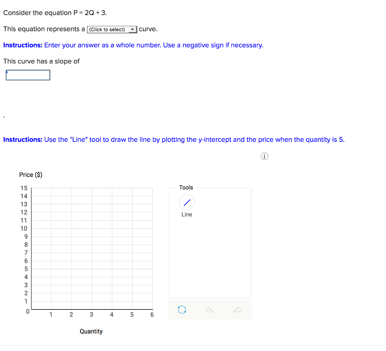Open the circular info icon above the graph

click(x=264, y=156)
